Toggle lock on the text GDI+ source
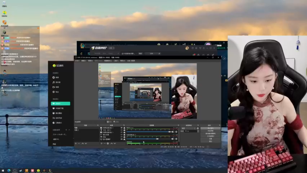307x173 pixels. coord(124,130)
